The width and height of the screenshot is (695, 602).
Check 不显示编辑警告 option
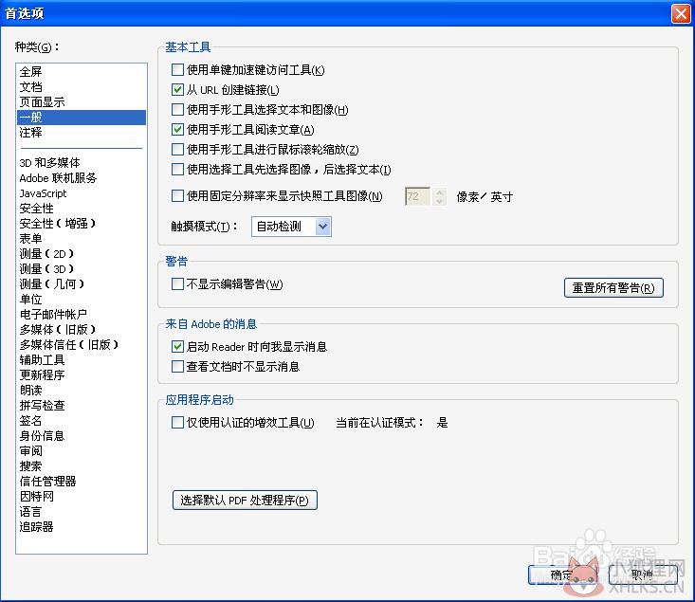pyautogui.click(x=177, y=283)
